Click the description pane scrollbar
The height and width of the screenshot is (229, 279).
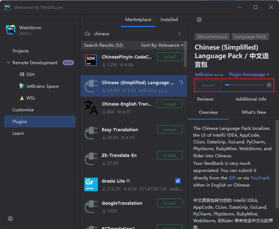click(x=277, y=164)
